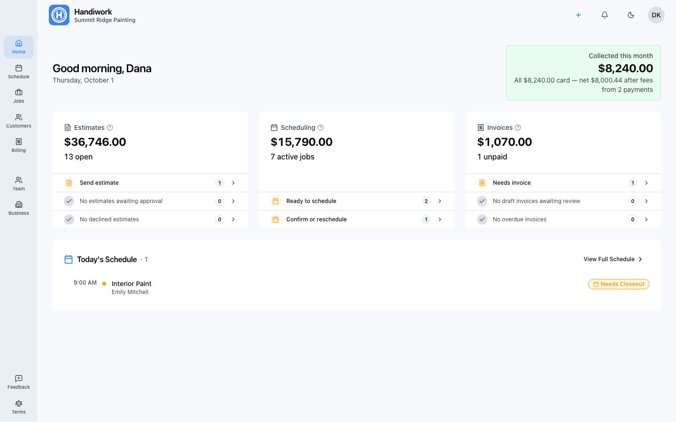Open Terms in sidebar
Viewport: 676px width, 422px height.
tap(19, 407)
